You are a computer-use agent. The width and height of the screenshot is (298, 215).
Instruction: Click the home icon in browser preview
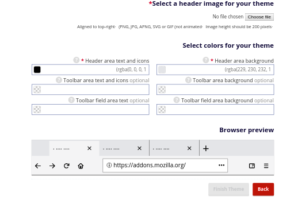81,166
